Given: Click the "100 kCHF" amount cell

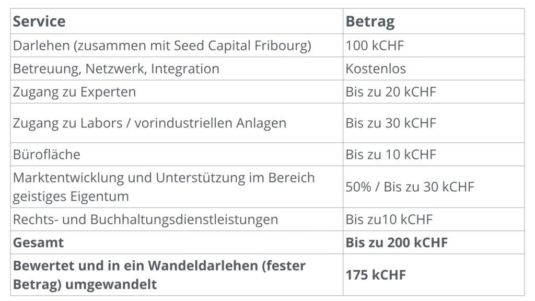Looking at the screenshot, I should click(375, 46).
